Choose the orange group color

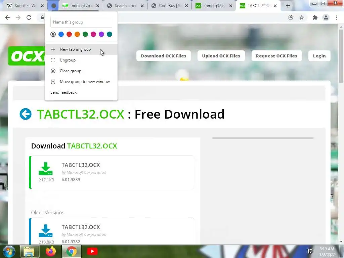(77, 34)
